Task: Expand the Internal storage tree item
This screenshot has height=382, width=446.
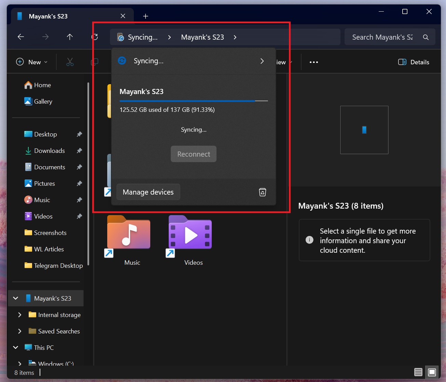Action: pyautogui.click(x=19, y=315)
